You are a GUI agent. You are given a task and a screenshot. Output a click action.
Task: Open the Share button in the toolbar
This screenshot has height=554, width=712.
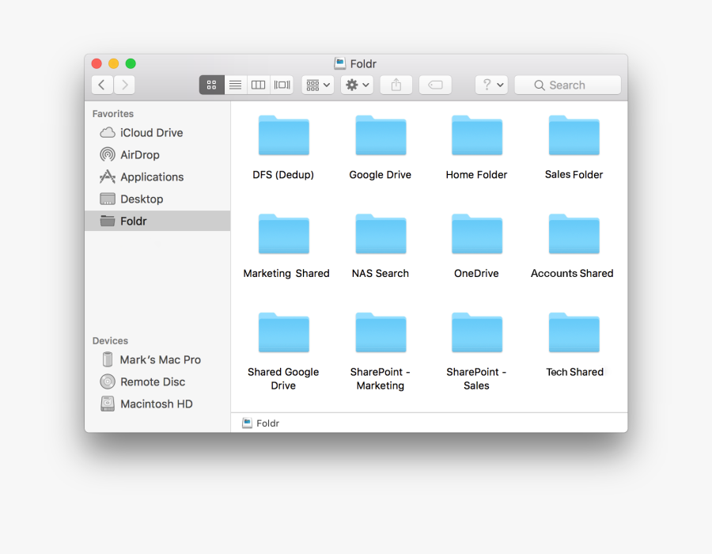pyautogui.click(x=396, y=85)
